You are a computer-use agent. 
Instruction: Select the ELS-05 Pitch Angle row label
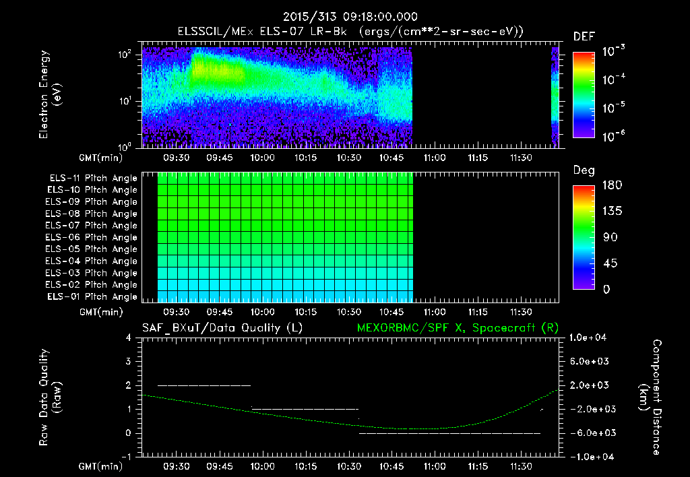pos(92,249)
